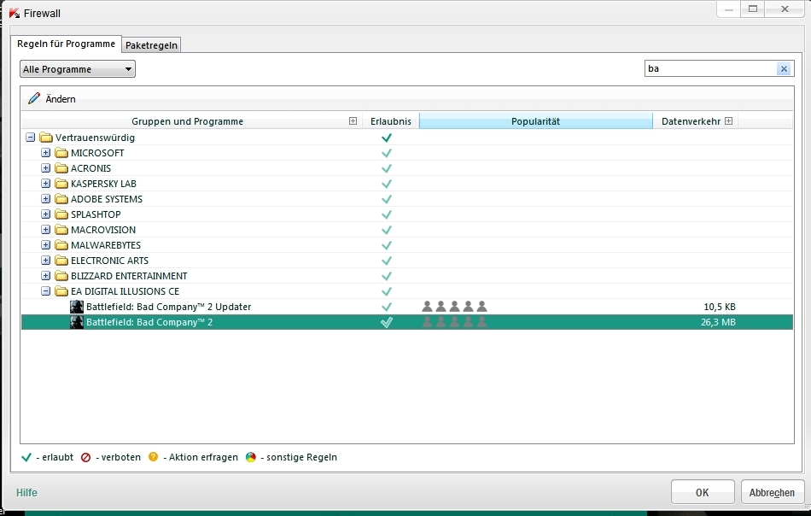
Task: Change permission checkmark for ADOBE SYSTEMS
Action: [x=387, y=199]
